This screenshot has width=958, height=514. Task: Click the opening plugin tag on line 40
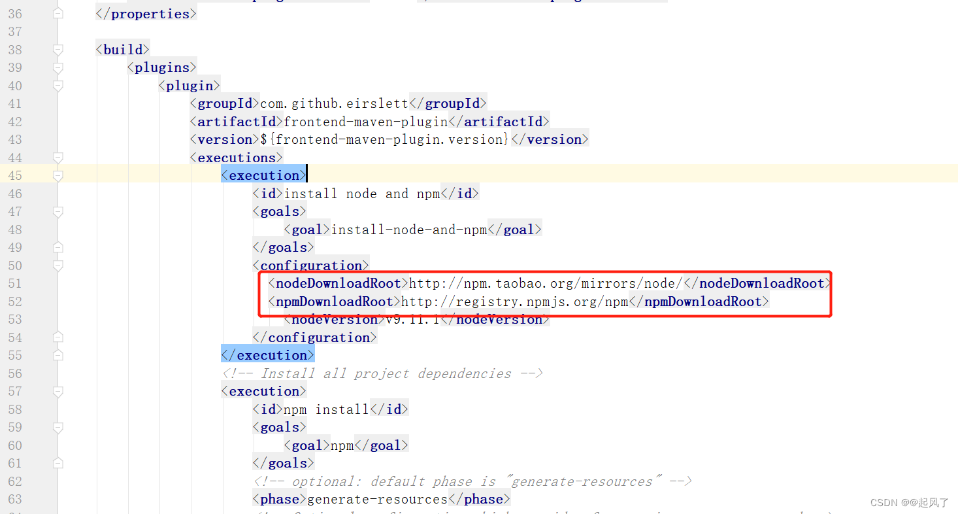190,86
